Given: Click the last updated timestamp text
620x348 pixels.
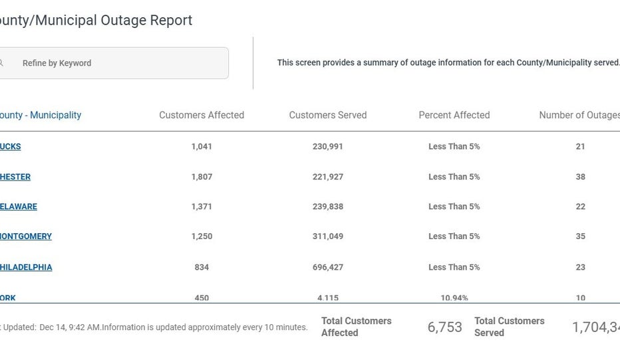Looking at the screenshot, I should click(x=154, y=327).
